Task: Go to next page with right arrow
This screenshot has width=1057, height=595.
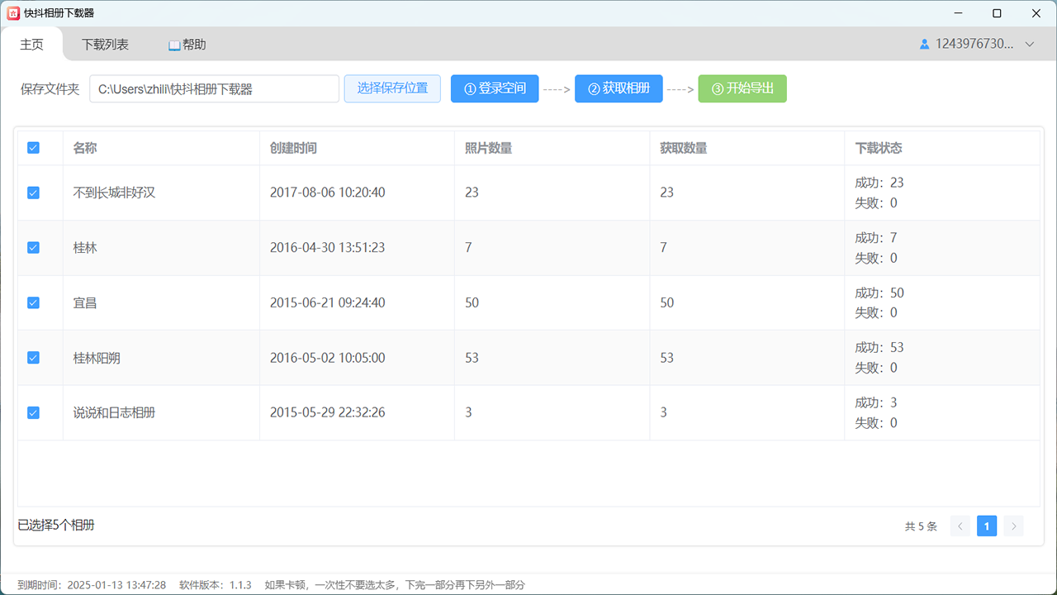Action: coord(1013,526)
